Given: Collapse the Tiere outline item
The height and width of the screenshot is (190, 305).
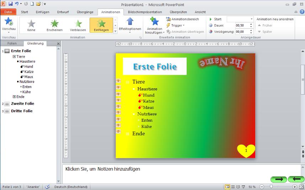Looking at the screenshot, I should point(14,57).
